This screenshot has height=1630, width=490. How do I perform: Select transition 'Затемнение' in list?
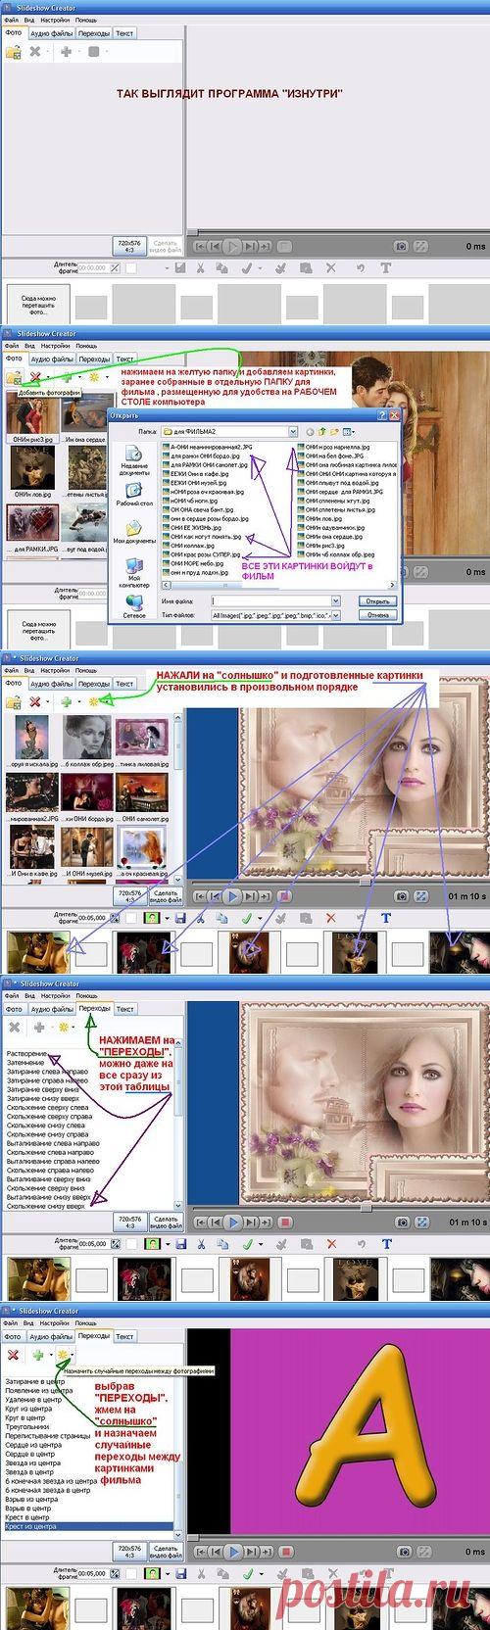25,1063
